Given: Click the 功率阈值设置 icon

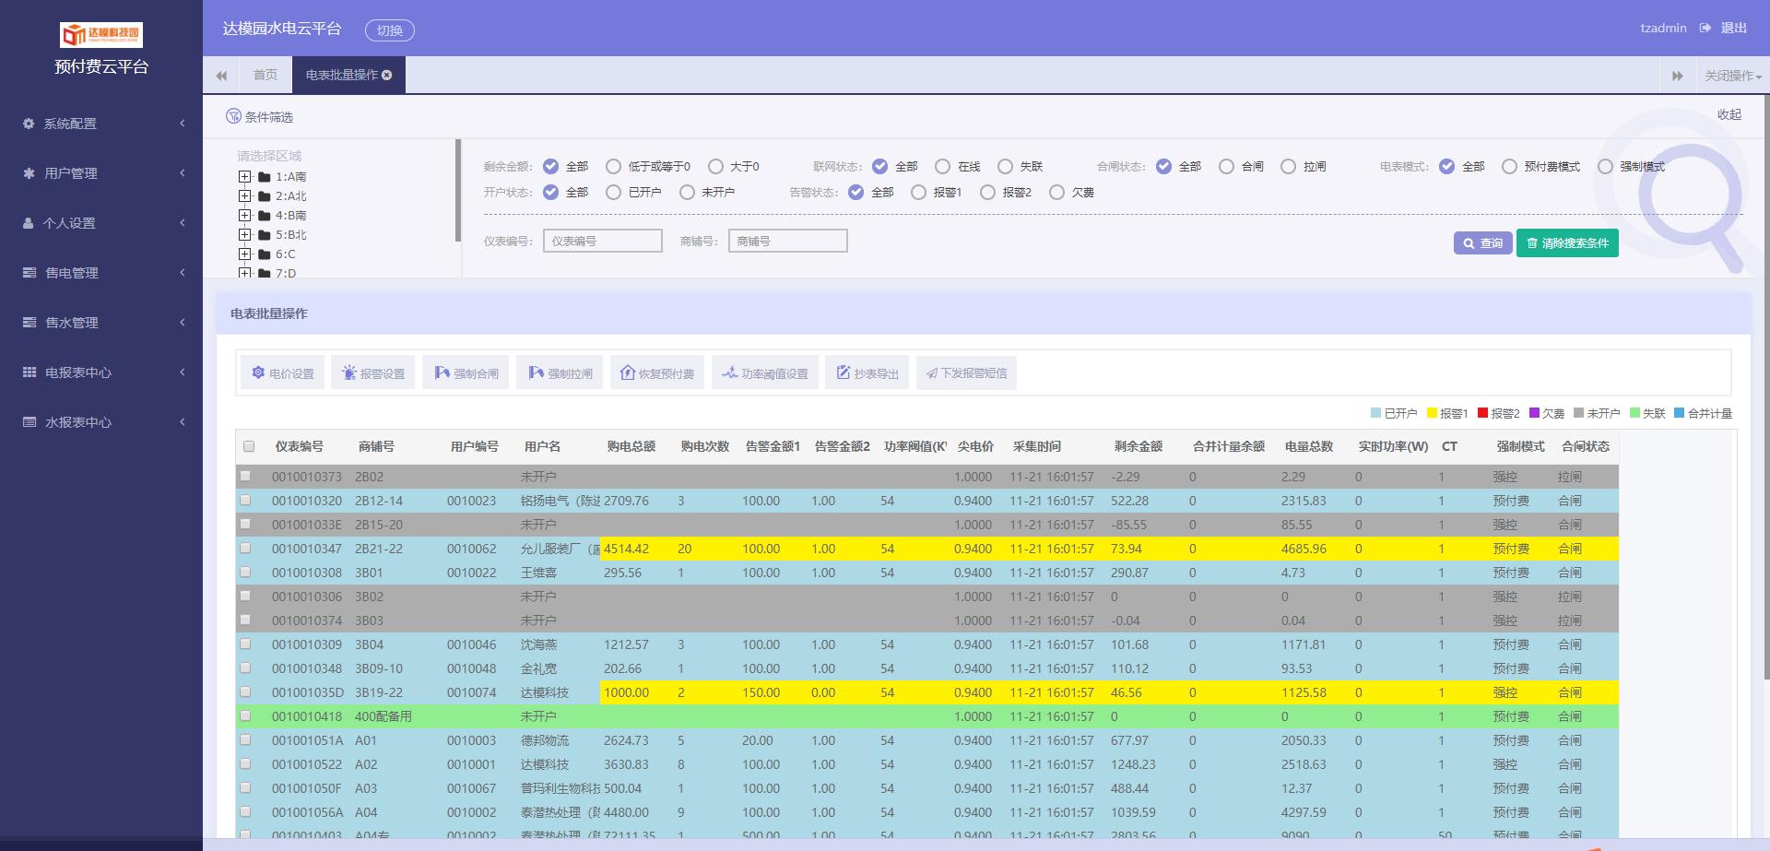Looking at the screenshot, I should (729, 373).
